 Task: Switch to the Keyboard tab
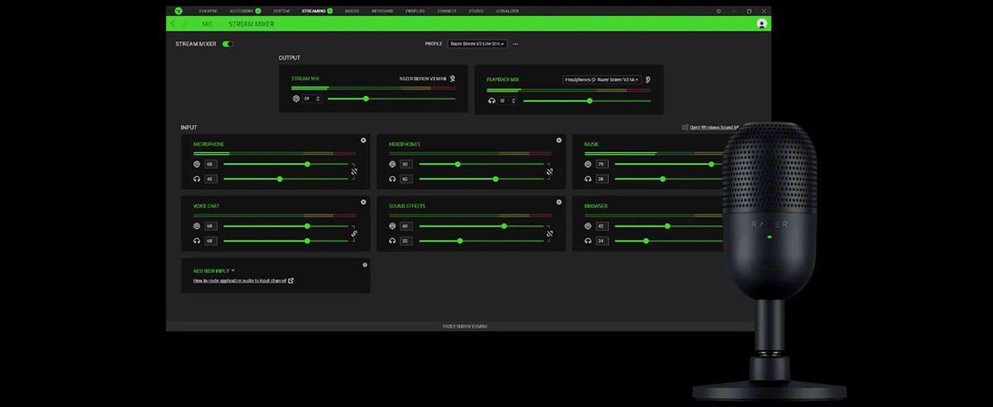coord(382,11)
